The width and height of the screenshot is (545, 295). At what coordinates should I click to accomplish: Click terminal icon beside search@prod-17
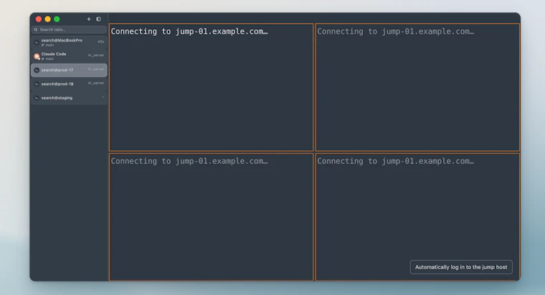click(37, 70)
